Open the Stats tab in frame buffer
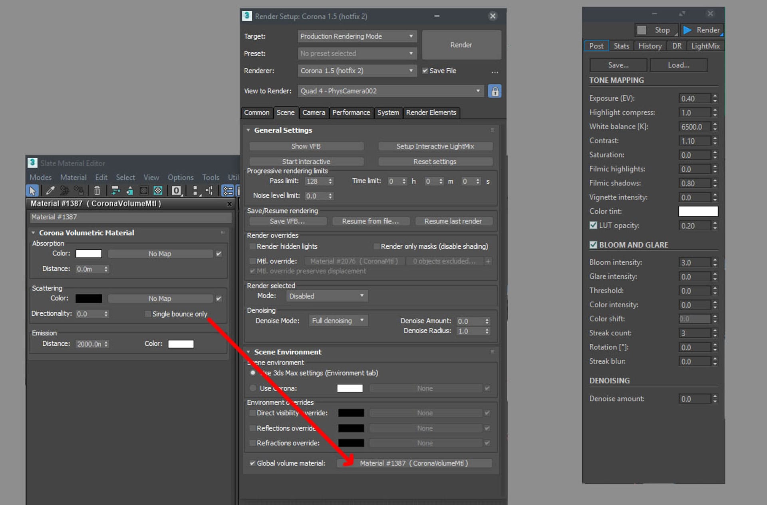Screen dimensions: 767x505 (x=621, y=46)
